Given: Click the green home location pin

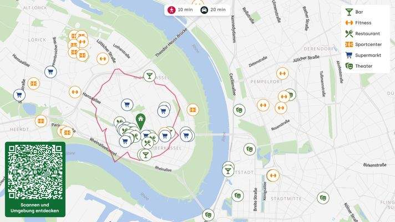Looking at the screenshot, I should click(140, 122).
